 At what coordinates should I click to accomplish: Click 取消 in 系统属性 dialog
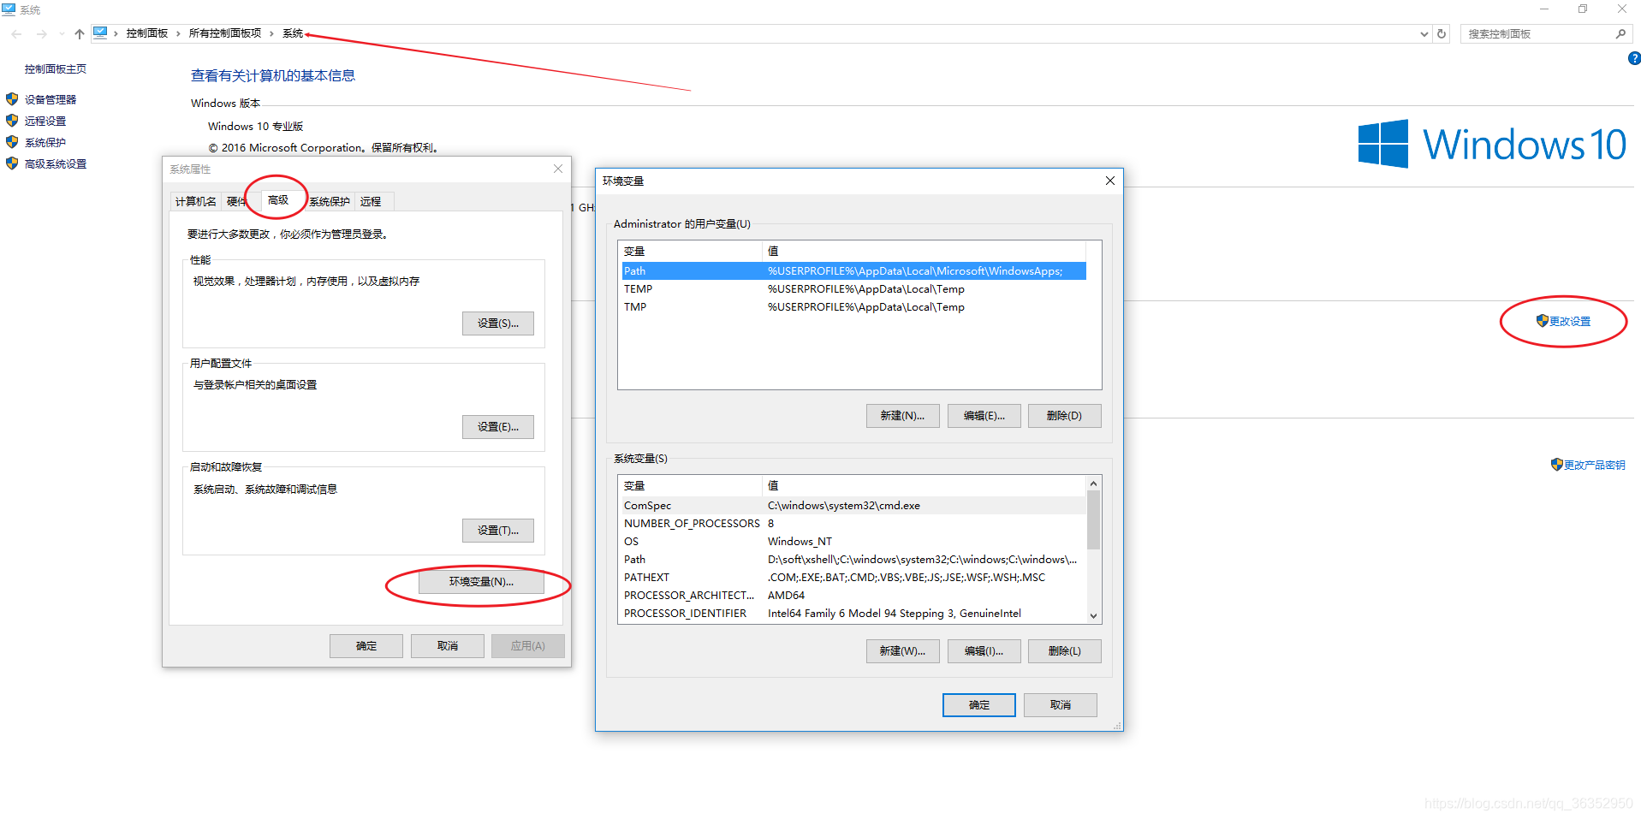pos(448,646)
